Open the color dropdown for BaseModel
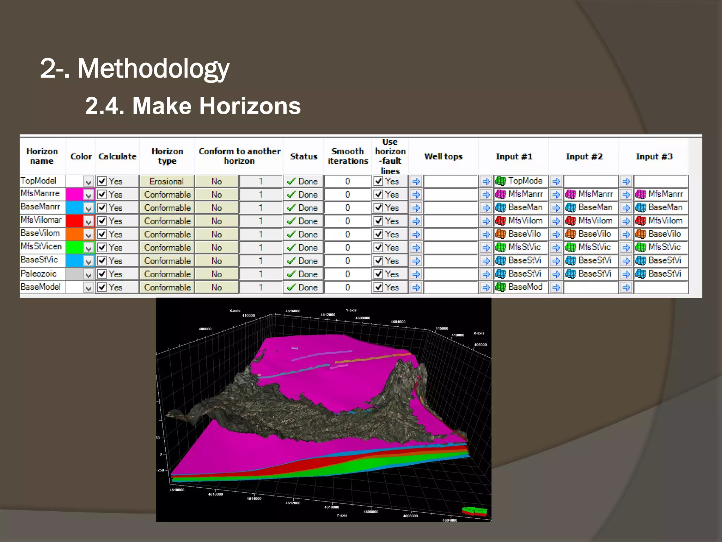This screenshot has width=722, height=542. click(88, 288)
